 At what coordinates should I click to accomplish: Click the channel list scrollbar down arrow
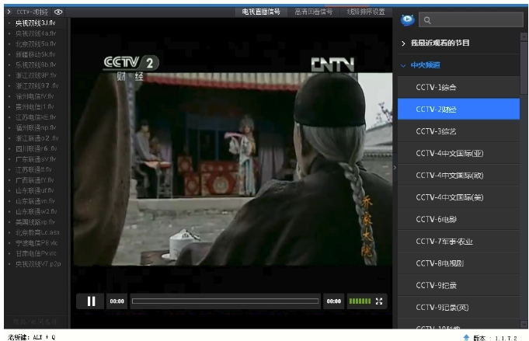[x=524, y=324]
